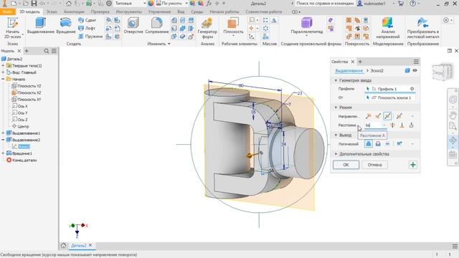Viewport: 459px width, 258px height.
Task: Switch to the Аннотации ribbon tab
Action: (x=74, y=12)
